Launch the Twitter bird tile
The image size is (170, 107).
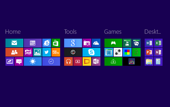click(x=47, y=52)
